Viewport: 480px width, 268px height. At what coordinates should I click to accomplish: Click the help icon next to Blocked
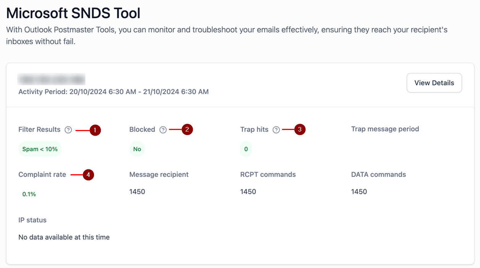click(163, 130)
